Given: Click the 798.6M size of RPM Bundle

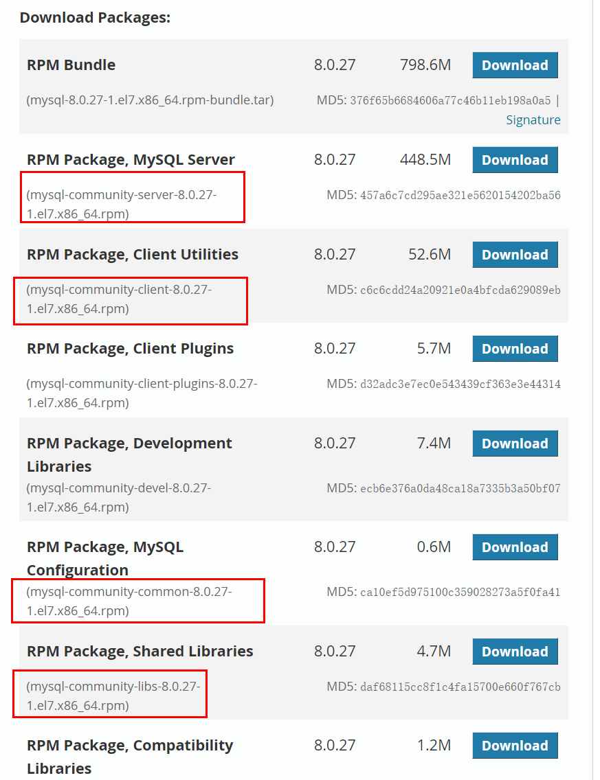Looking at the screenshot, I should [425, 65].
